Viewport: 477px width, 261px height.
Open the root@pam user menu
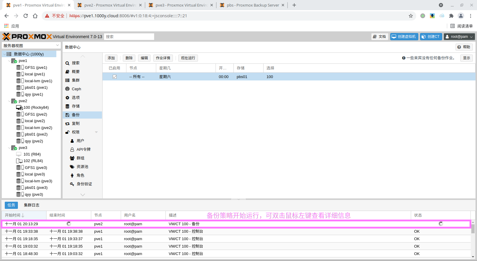[459, 37]
